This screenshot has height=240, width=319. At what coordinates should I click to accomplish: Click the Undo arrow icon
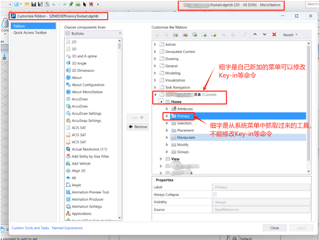pos(54,5)
